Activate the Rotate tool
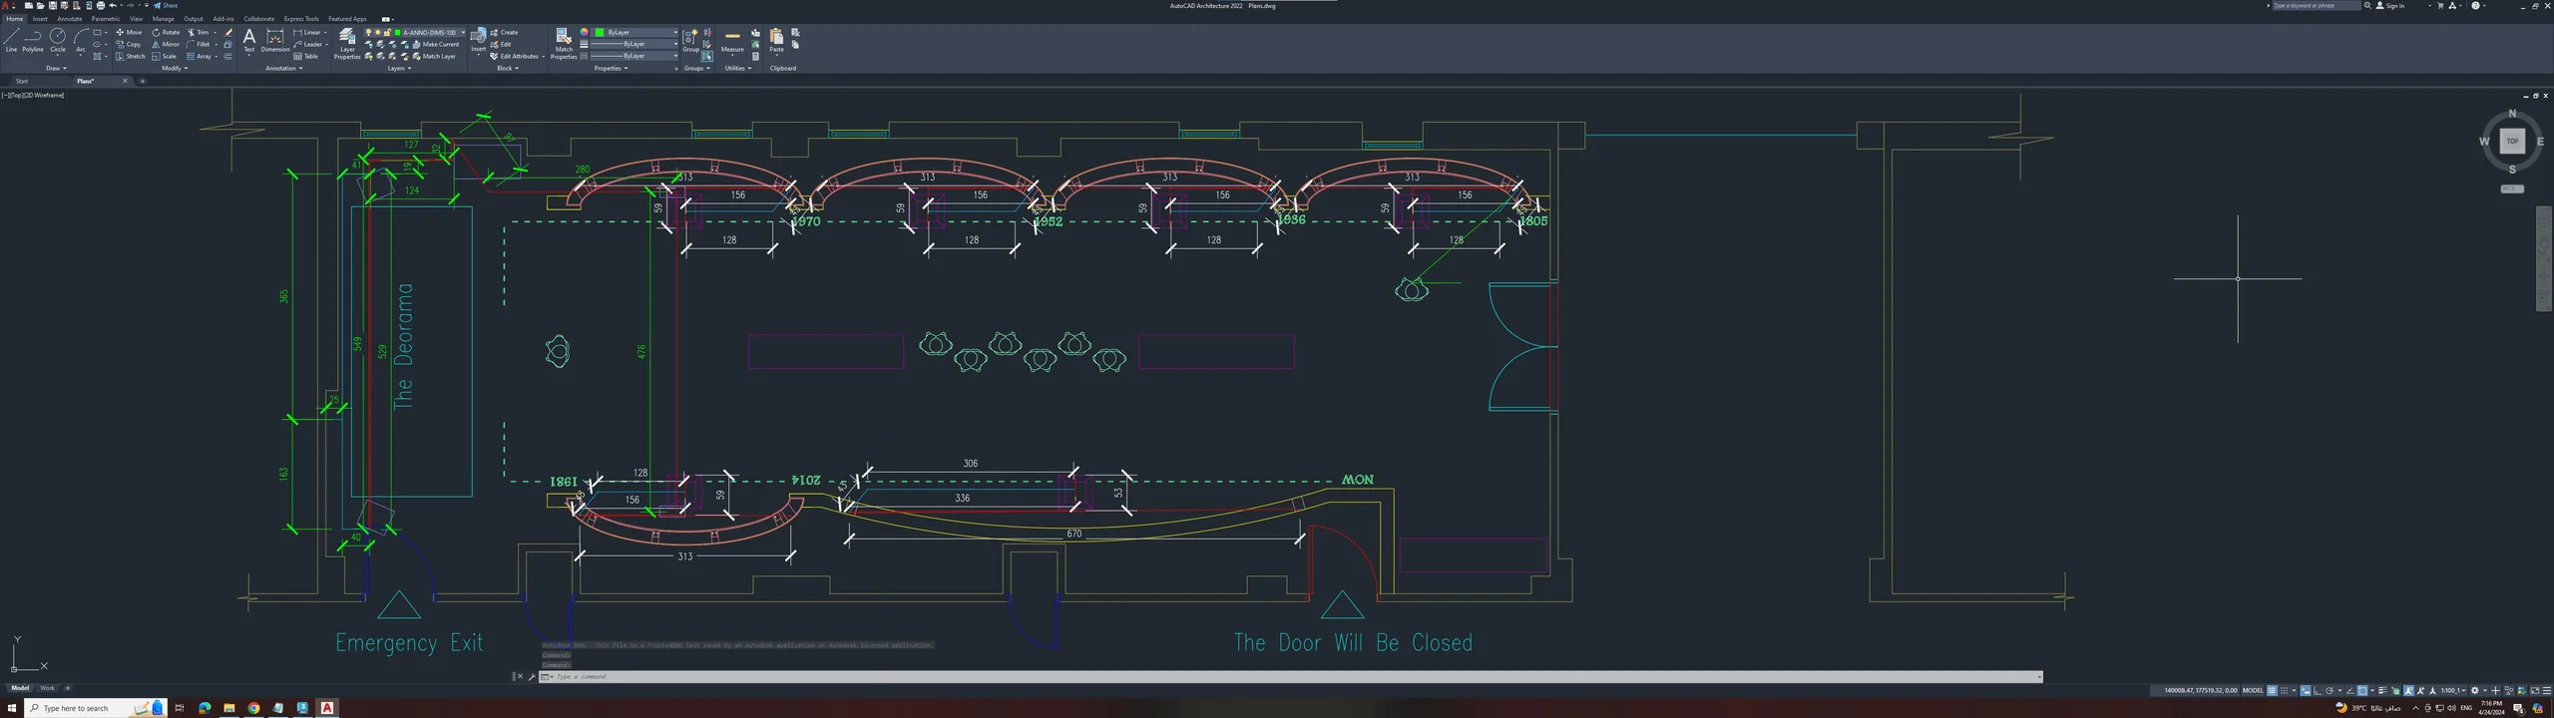Screen dimensions: 2554x718 point(166,32)
